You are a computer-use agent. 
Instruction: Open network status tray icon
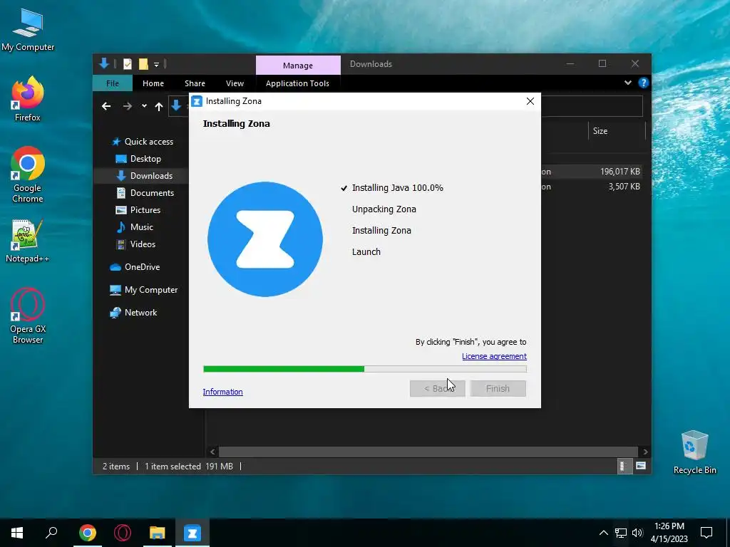pyautogui.click(x=621, y=533)
